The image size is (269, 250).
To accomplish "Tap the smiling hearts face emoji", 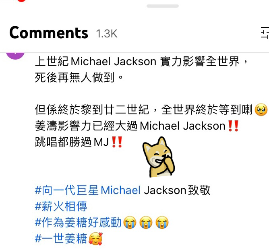I will pos(95,238).
